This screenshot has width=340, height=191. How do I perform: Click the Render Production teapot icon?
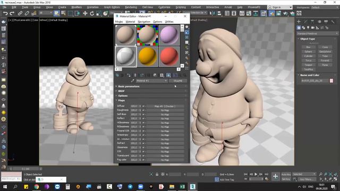(x=285, y=13)
